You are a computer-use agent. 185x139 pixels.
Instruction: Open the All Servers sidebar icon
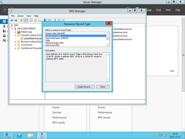pos(4,31)
